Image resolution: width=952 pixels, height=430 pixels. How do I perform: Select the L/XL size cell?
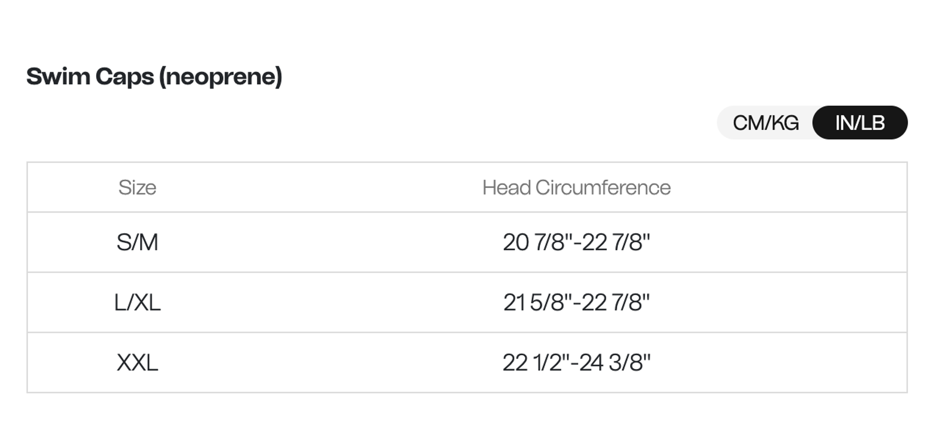[x=137, y=303]
